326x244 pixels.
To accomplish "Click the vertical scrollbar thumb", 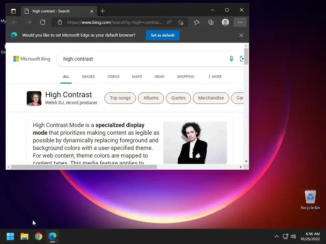I will click(x=246, y=56).
